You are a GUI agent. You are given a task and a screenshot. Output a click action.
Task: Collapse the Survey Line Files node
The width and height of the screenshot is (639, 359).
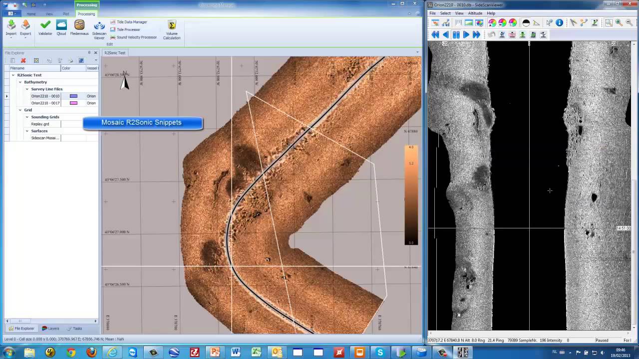pos(27,89)
